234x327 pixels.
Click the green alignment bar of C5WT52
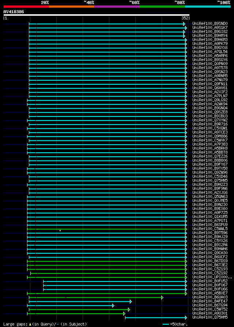(x=79, y=310)
